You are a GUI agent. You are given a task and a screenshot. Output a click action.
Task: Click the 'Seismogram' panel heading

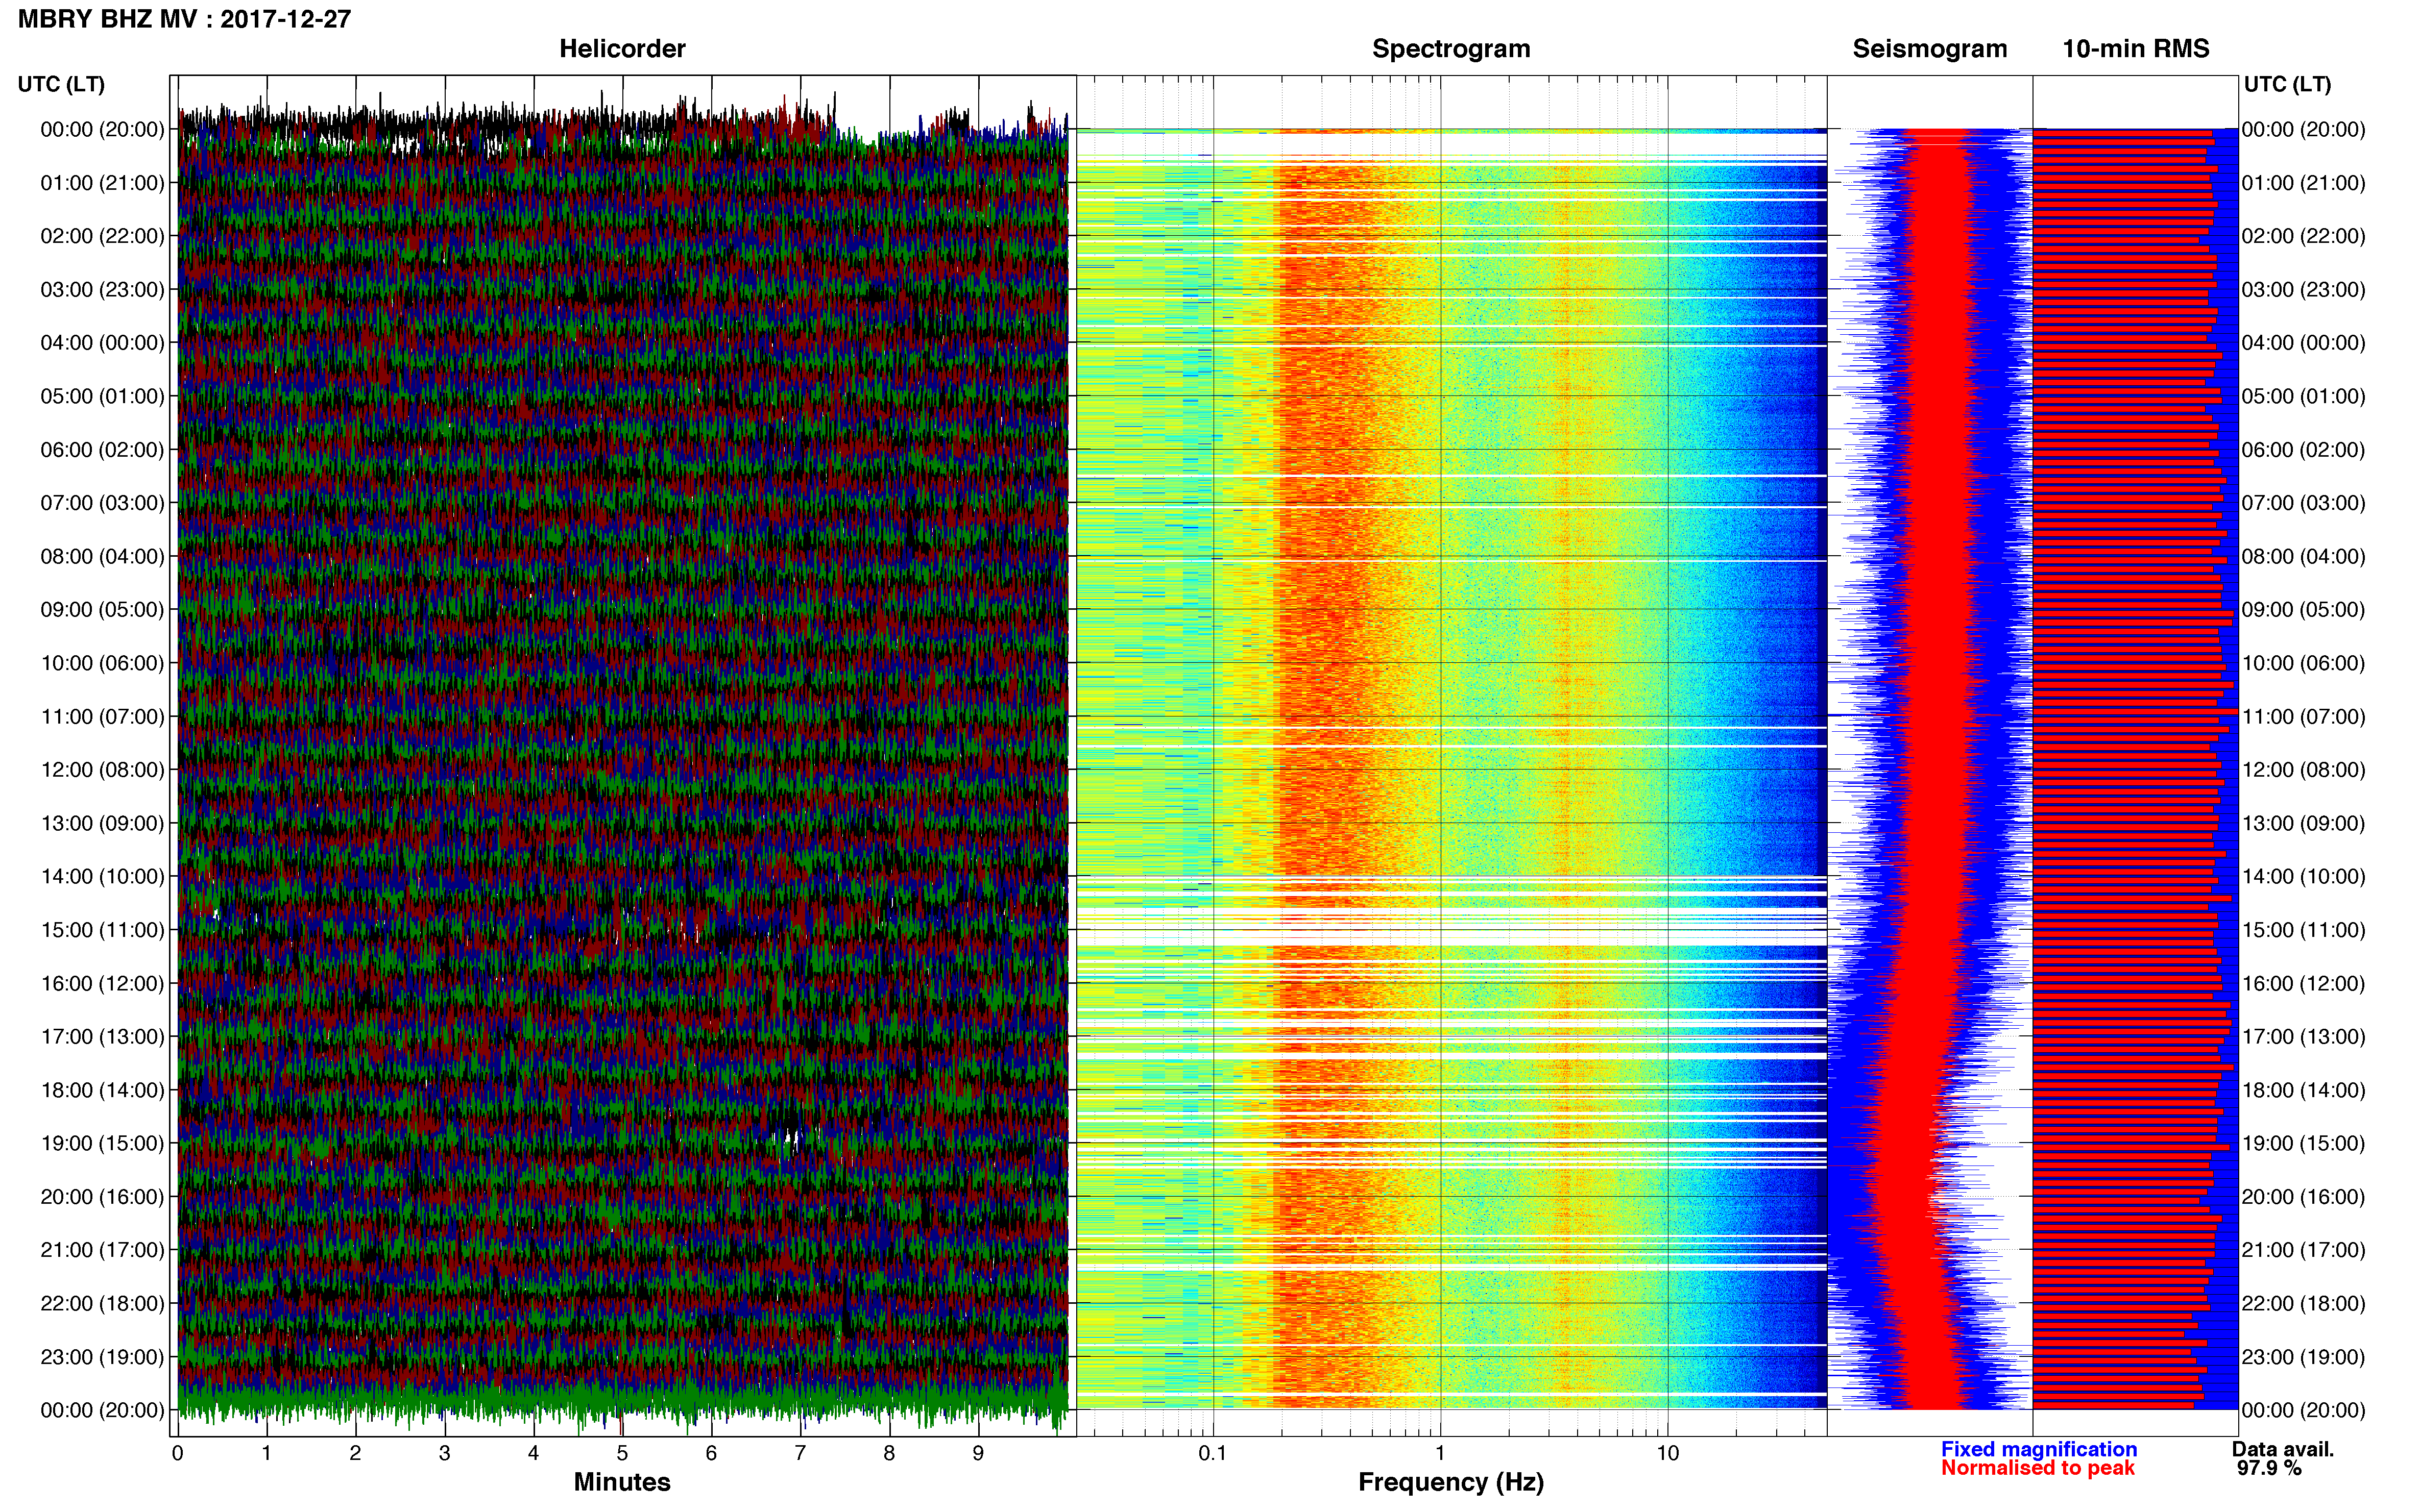coord(1930,49)
